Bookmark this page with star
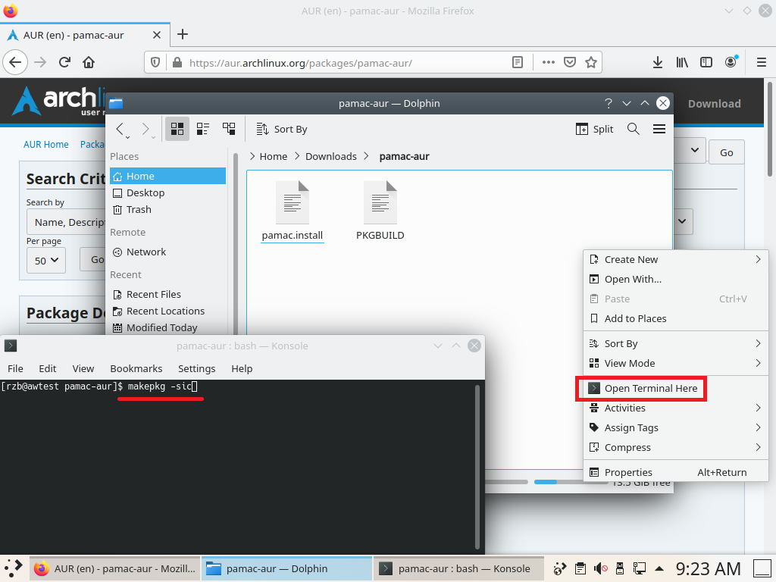Image resolution: width=776 pixels, height=582 pixels. (x=591, y=62)
